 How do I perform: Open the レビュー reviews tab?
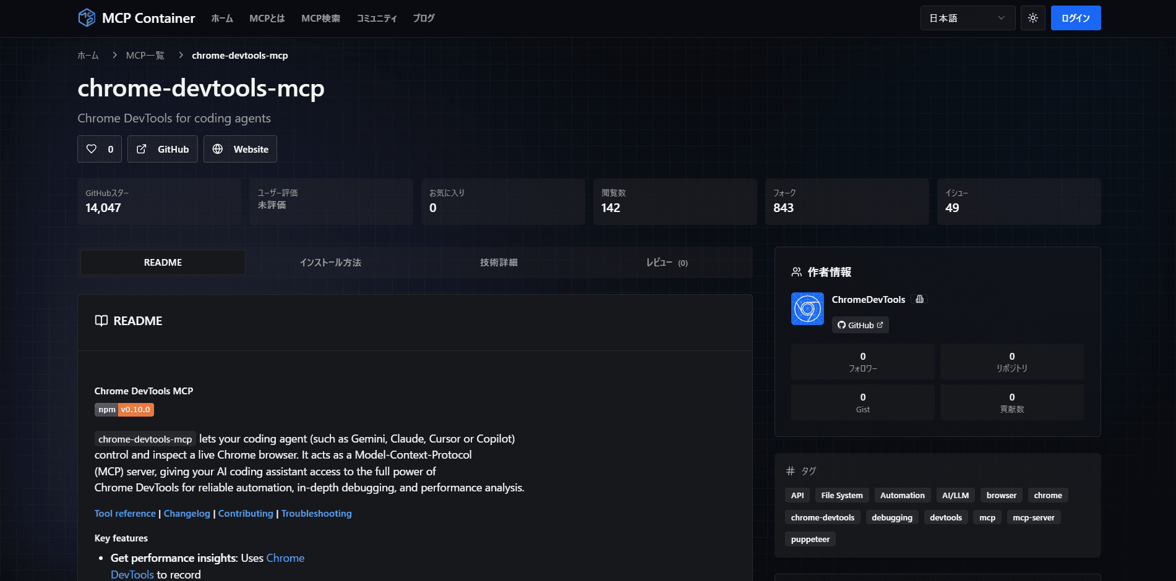pos(666,263)
